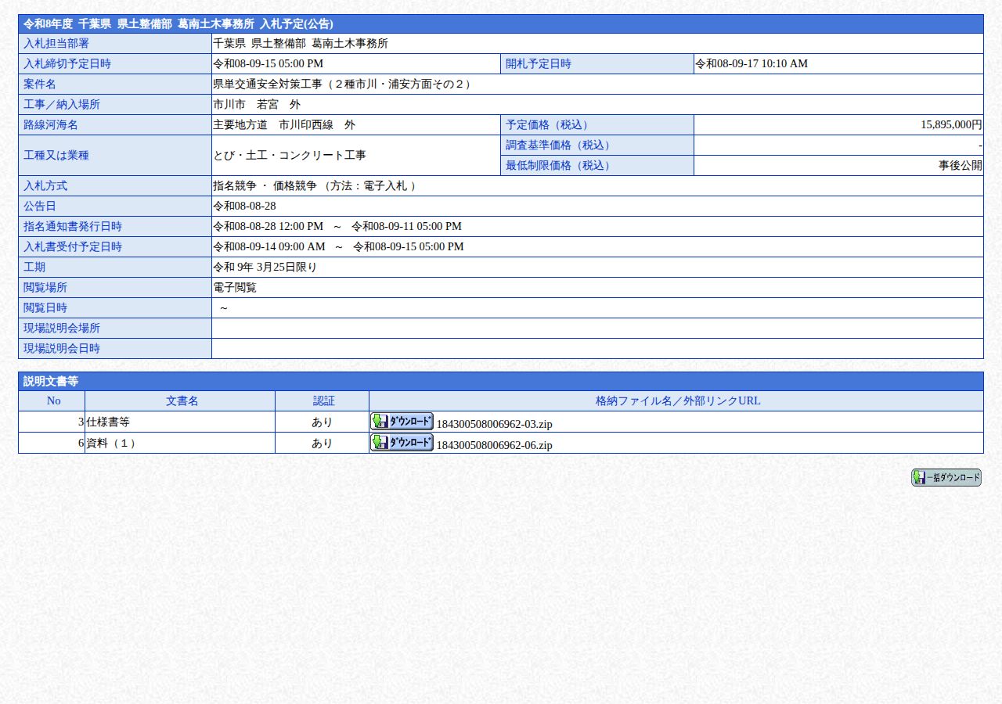Click the 文書名 column header
The height and width of the screenshot is (704, 1002).
(x=182, y=400)
